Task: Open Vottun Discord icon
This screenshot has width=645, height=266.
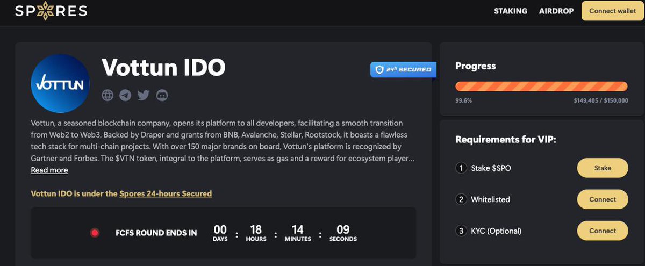Action: pyautogui.click(x=162, y=95)
